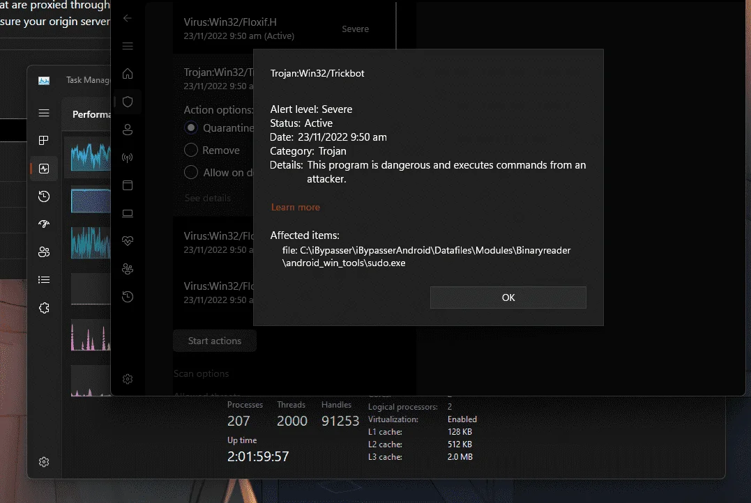Click the L3 cache 2.0 MB value
The image size is (751, 503).
click(460, 457)
